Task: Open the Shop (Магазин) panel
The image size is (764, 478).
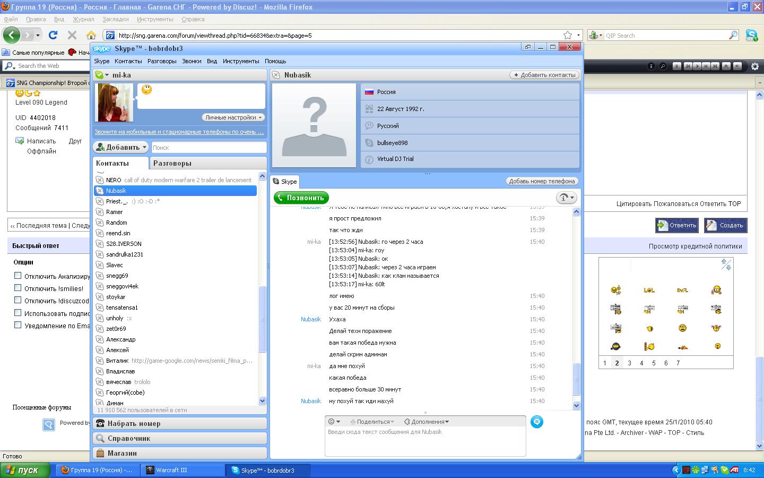Action: coord(179,453)
